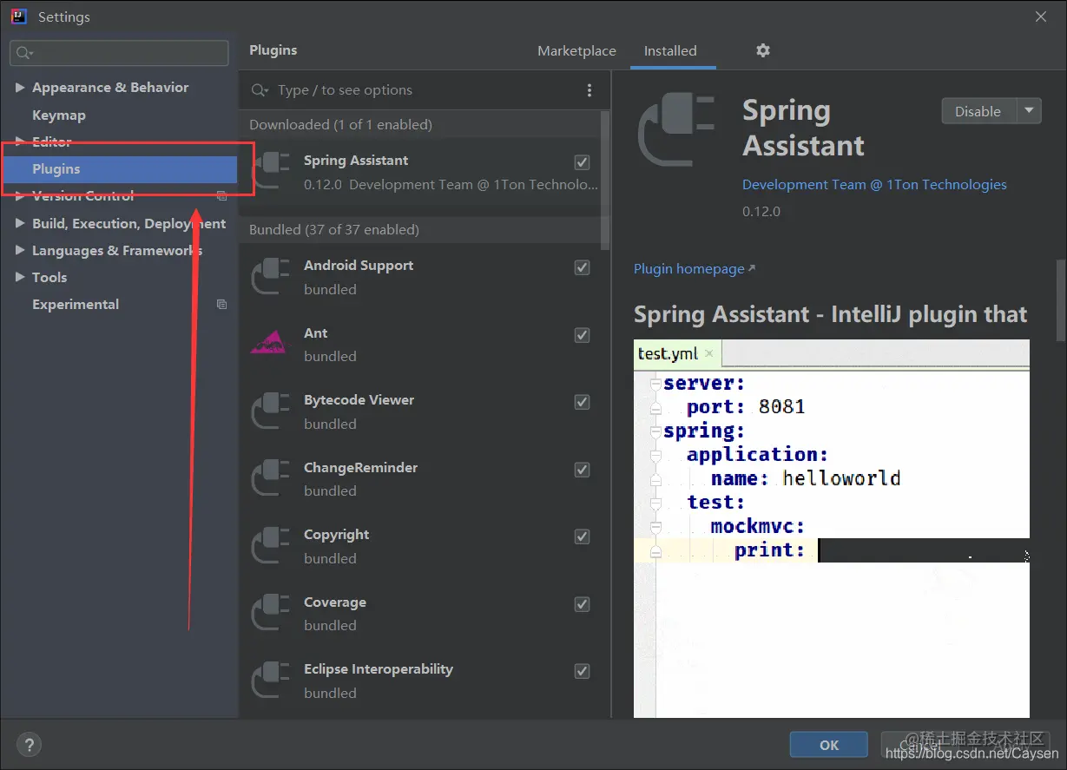Expand the Tools settings node

click(x=20, y=277)
